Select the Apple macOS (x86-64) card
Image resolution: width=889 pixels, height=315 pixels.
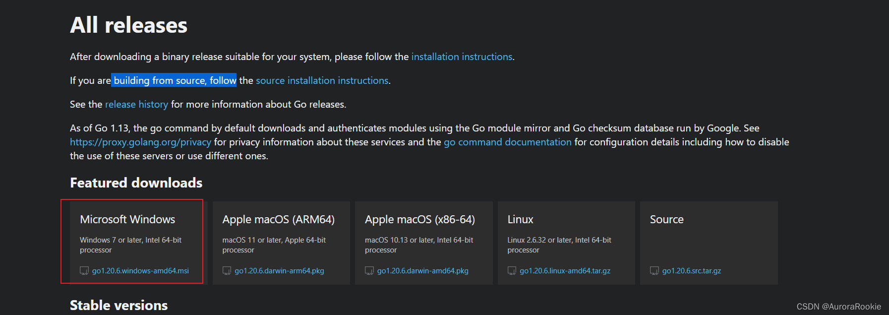coord(424,243)
